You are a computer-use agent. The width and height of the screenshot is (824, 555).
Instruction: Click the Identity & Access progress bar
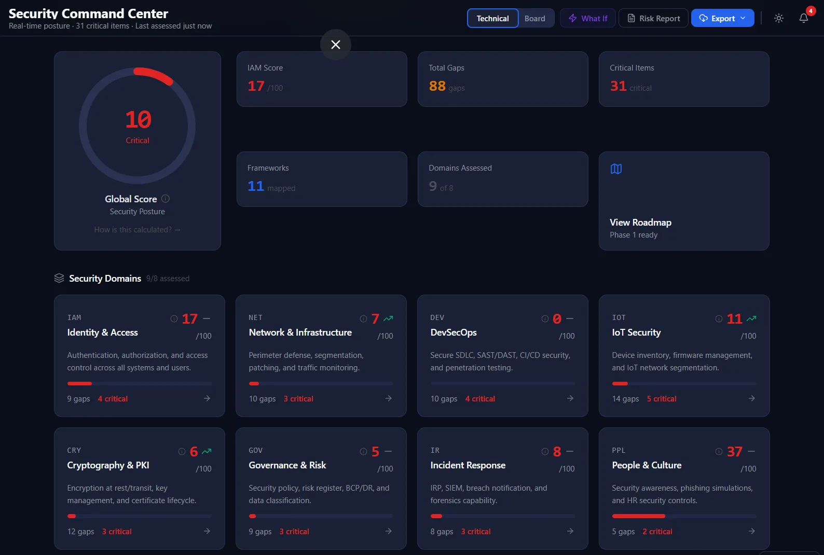[140, 383]
